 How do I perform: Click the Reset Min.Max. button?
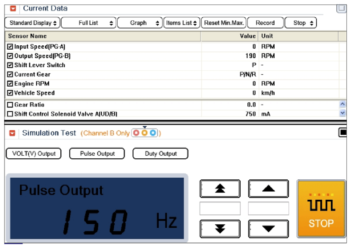[224, 23]
